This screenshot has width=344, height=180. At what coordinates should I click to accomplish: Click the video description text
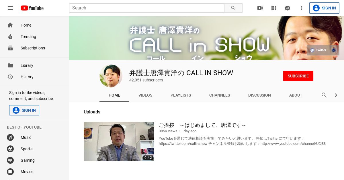(x=243, y=141)
